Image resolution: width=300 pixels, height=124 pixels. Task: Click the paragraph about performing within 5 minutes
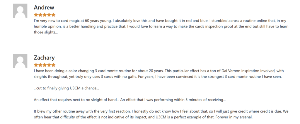130,100
